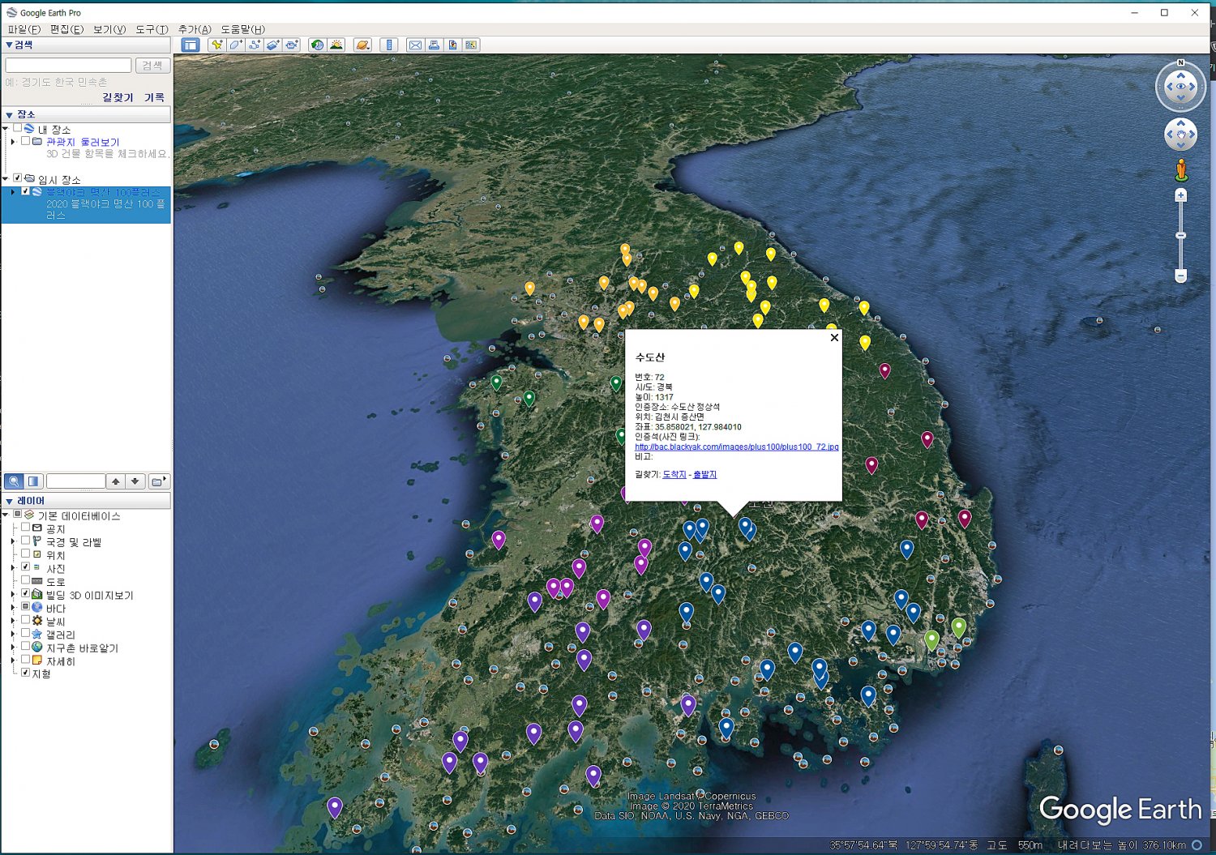Toggle sunlight across the landscape icon

coord(336,45)
